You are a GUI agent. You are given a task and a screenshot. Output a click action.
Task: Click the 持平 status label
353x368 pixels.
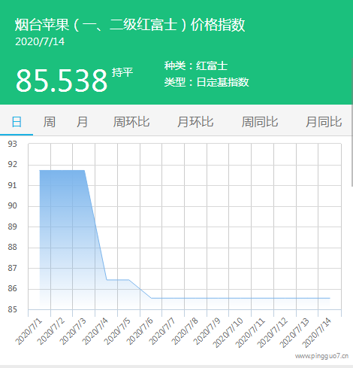click(122, 72)
